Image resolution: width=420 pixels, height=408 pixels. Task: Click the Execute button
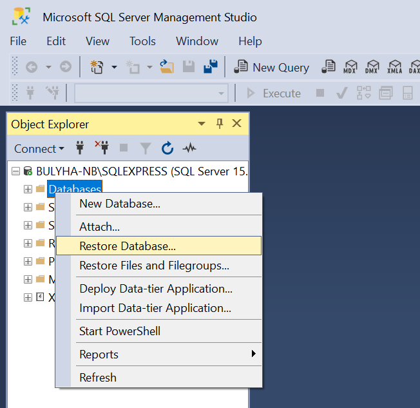tap(274, 93)
